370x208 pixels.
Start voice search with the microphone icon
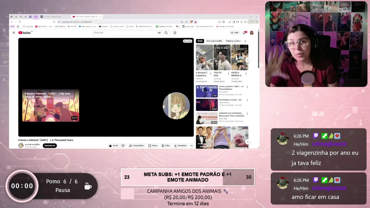tap(175, 33)
